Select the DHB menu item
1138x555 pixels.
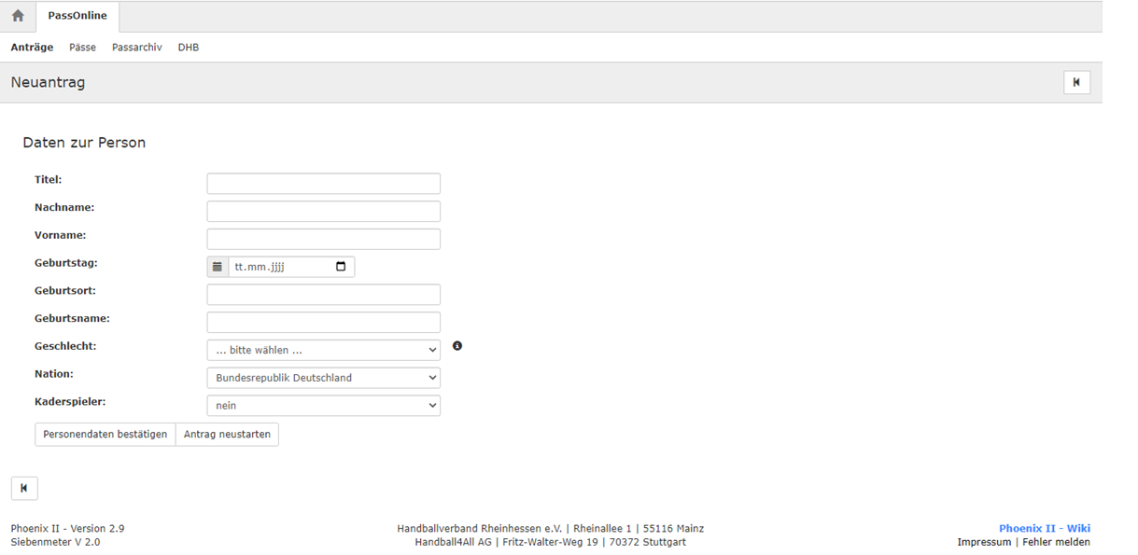pyautogui.click(x=188, y=48)
